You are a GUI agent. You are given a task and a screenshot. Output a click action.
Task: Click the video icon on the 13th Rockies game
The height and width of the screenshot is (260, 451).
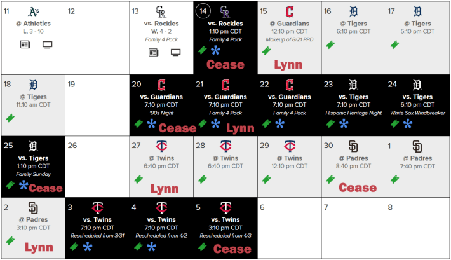coord(175,52)
